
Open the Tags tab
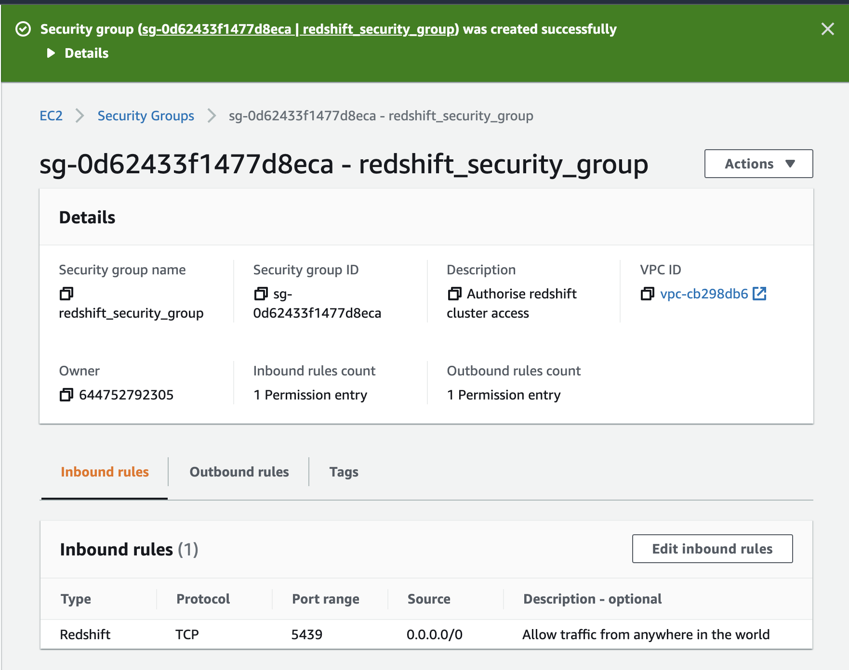pos(343,472)
